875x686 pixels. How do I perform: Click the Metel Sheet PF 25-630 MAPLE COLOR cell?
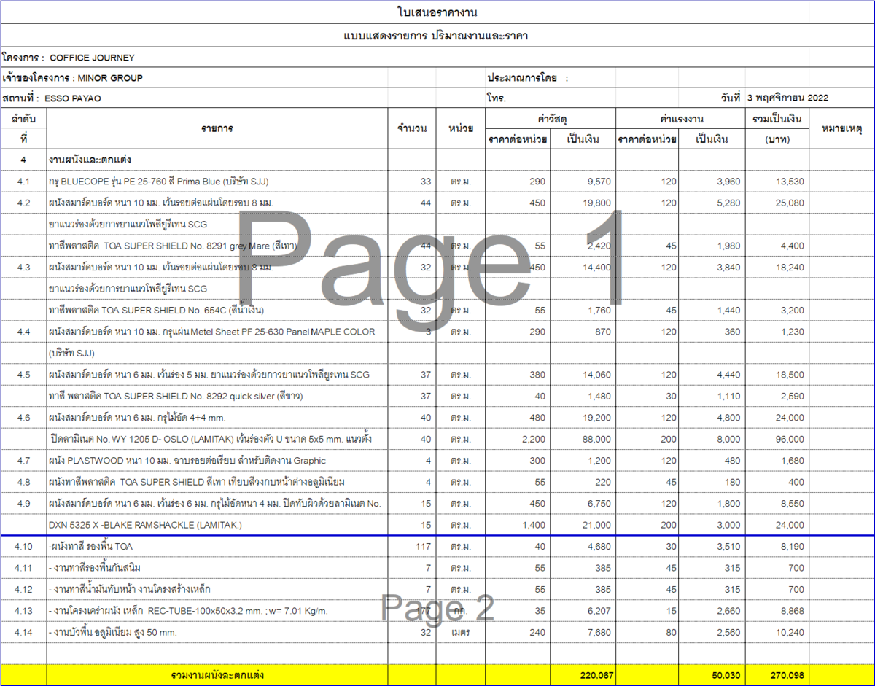click(x=217, y=332)
